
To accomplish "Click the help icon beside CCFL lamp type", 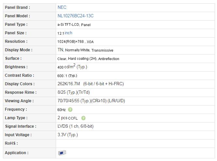I will point(83,118).
